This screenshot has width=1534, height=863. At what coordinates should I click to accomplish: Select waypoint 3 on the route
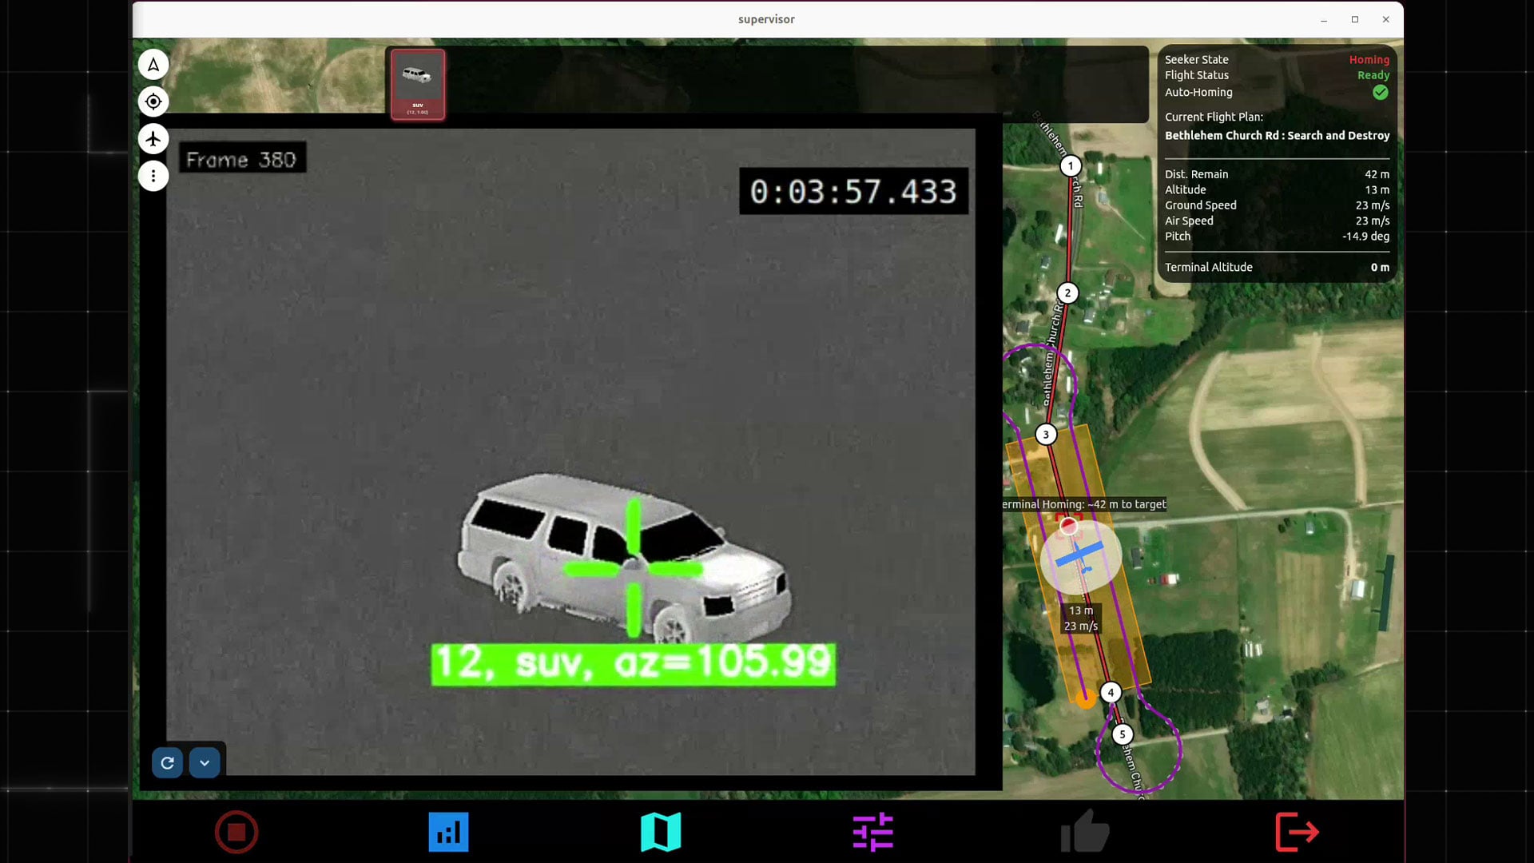[x=1046, y=435]
